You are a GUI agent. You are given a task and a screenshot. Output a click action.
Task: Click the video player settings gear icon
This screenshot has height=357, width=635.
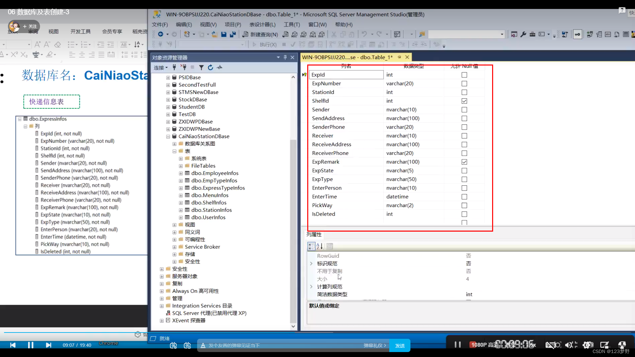(x=586, y=345)
